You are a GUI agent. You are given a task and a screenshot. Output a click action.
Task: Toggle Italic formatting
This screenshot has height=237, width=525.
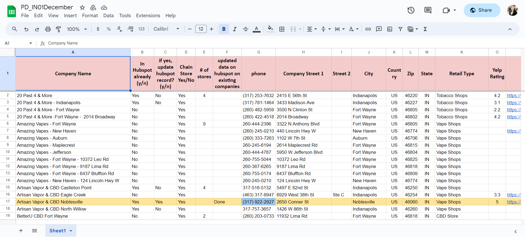[x=235, y=29]
